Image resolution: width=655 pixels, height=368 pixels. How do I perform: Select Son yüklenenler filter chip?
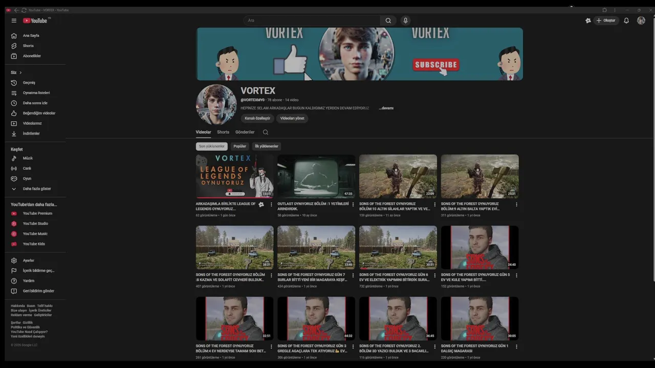[212, 147]
